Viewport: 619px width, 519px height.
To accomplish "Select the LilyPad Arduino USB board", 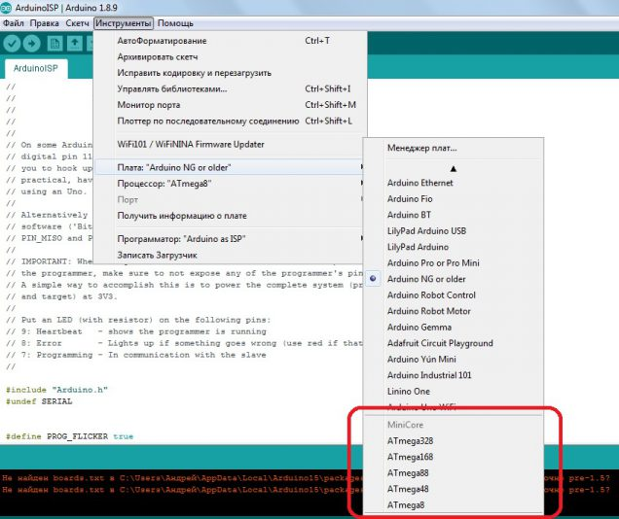I will point(454,231).
